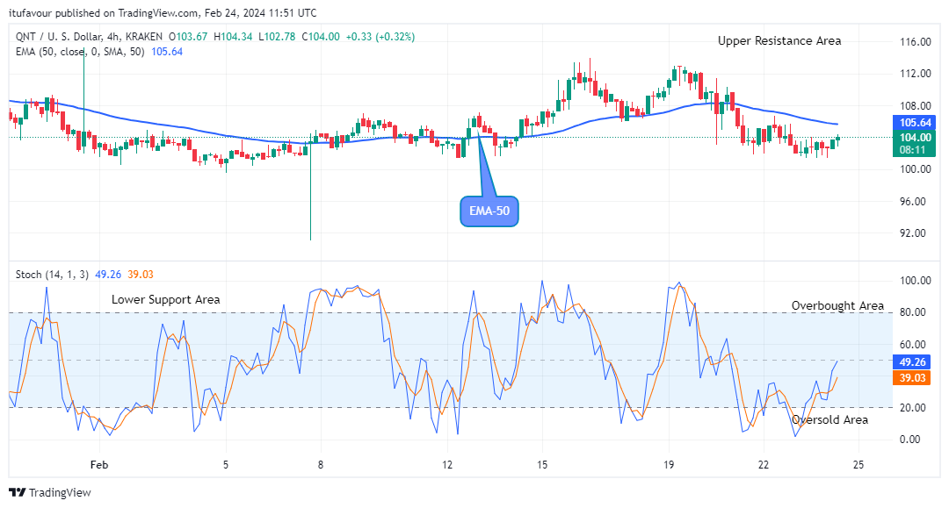Click the +0.33 (+0.32%) change value
The height and width of the screenshot is (508, 949).
380,37
